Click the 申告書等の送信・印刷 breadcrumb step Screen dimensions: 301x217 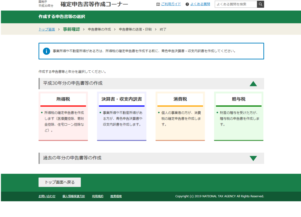click(135, 29)
